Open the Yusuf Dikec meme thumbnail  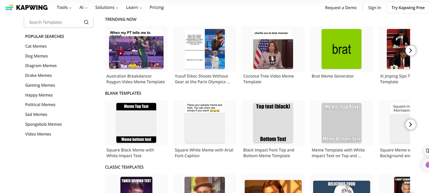click(204, 49)
